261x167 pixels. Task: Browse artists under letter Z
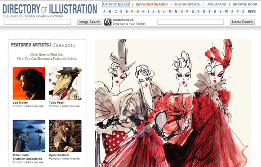(x=243, y=11)
